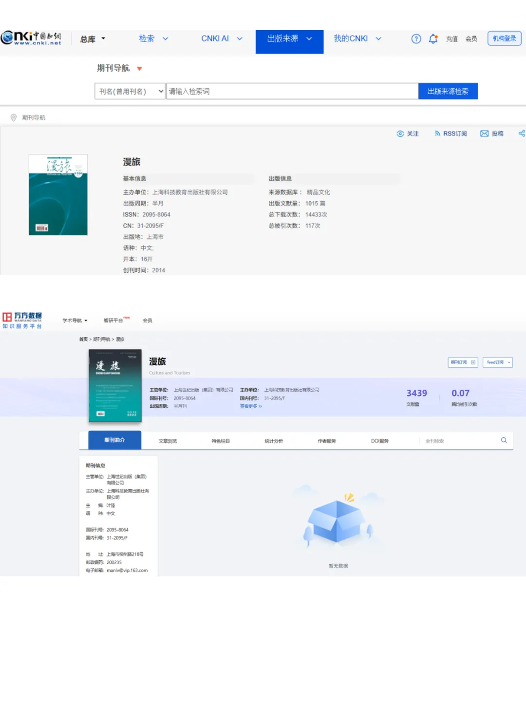Expand the CNKI AI menu
The height and width of the screenshot is (703, 526).
[222, 38]
